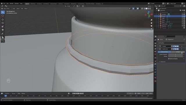Open the View Layer properties tab
The width and height of the screenshot is (186, 105).
tap(155, 49)
